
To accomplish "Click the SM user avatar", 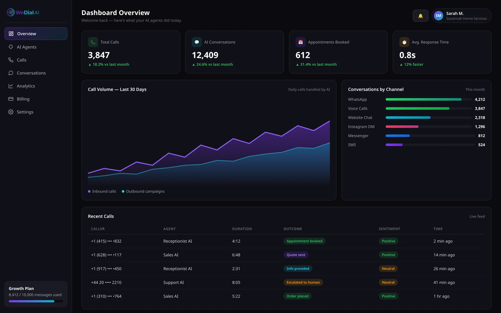I will [x=438, y=16].
